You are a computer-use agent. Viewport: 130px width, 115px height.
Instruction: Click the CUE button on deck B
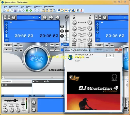coord(99,45)
